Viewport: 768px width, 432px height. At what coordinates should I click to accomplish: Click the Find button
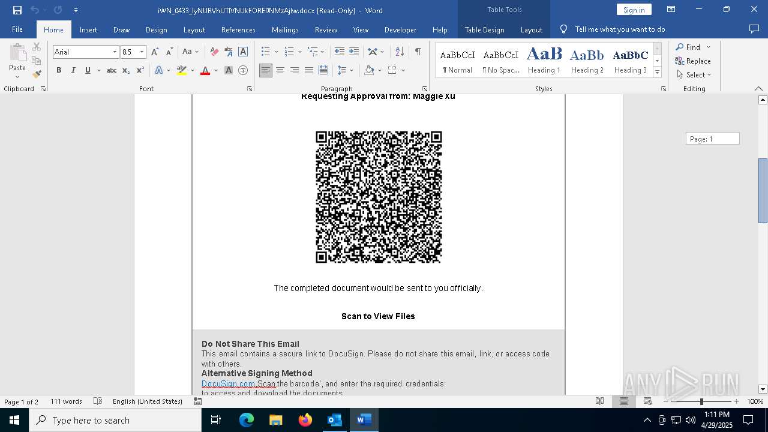pos(688,47)
